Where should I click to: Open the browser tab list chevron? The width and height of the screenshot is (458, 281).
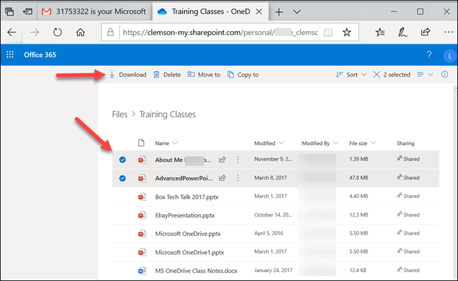[297, 12]
